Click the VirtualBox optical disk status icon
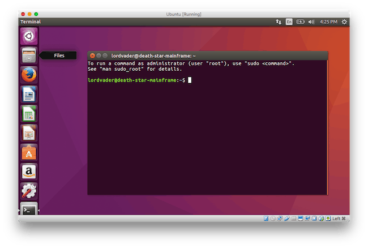The width and height of the screenshot is (368, 248). pos(273,219)
